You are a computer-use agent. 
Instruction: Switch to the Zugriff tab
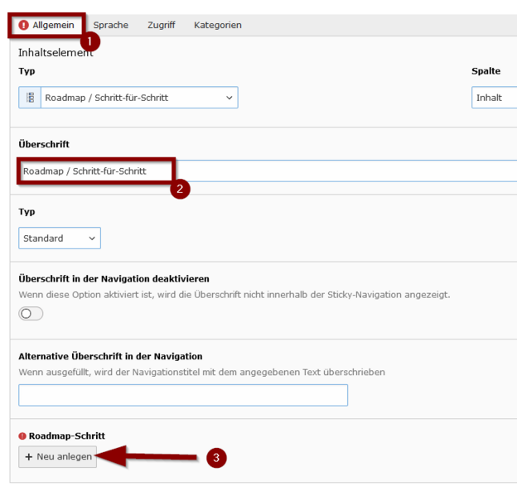162,25
